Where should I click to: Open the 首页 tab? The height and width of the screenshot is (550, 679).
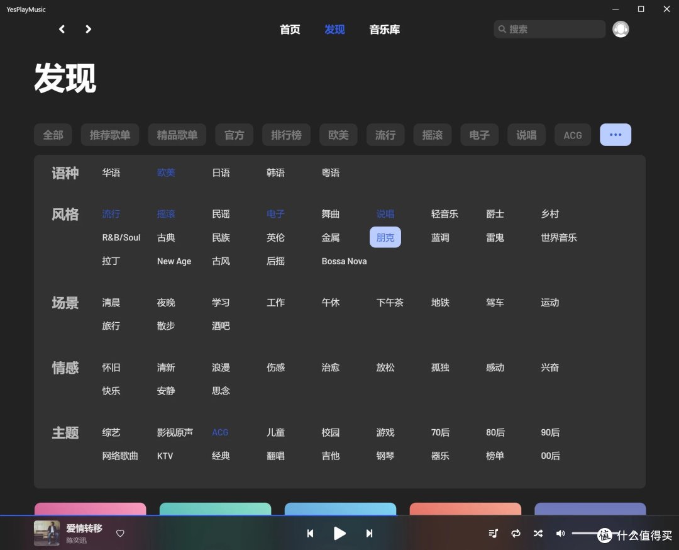point(290,29)
